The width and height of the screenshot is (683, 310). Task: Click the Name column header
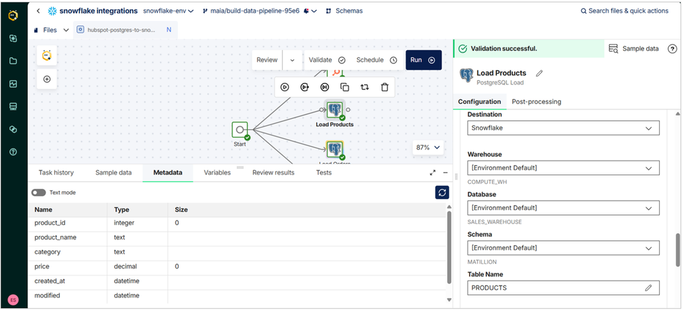point(43,209)
